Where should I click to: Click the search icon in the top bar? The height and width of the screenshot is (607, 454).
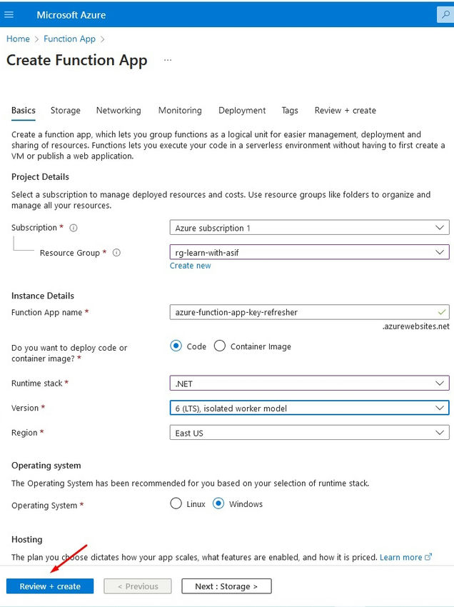[x=445, y=14]
